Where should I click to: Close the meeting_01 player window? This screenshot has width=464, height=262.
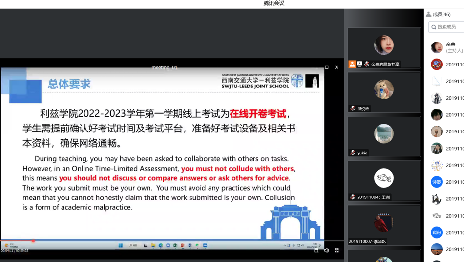click(x=337, y=67)
